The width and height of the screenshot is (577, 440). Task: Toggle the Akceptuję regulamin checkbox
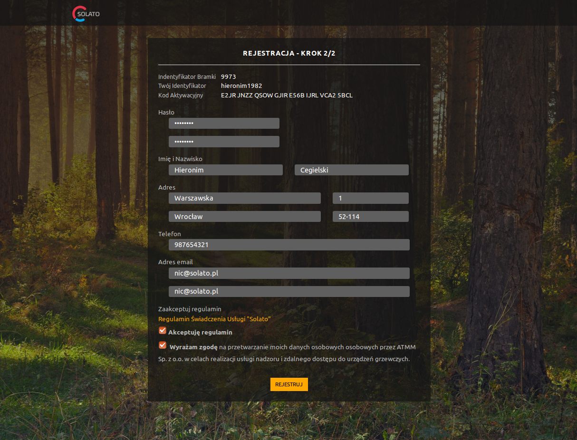tap(163, 330)
